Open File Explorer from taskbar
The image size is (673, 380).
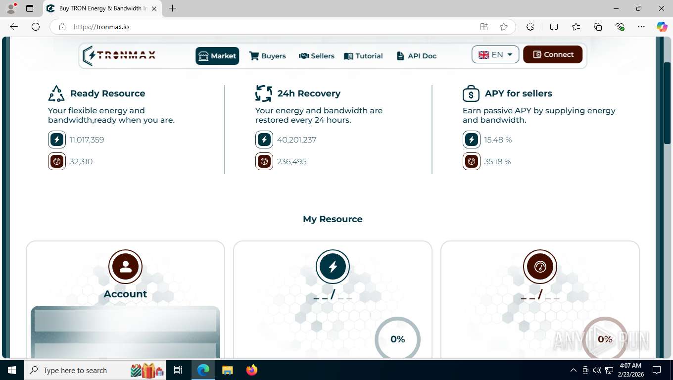[x=227, y=370]
